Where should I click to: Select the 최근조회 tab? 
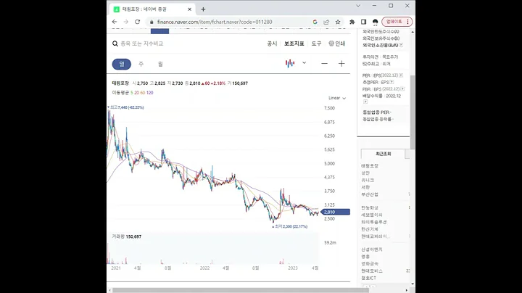point(384,154)
